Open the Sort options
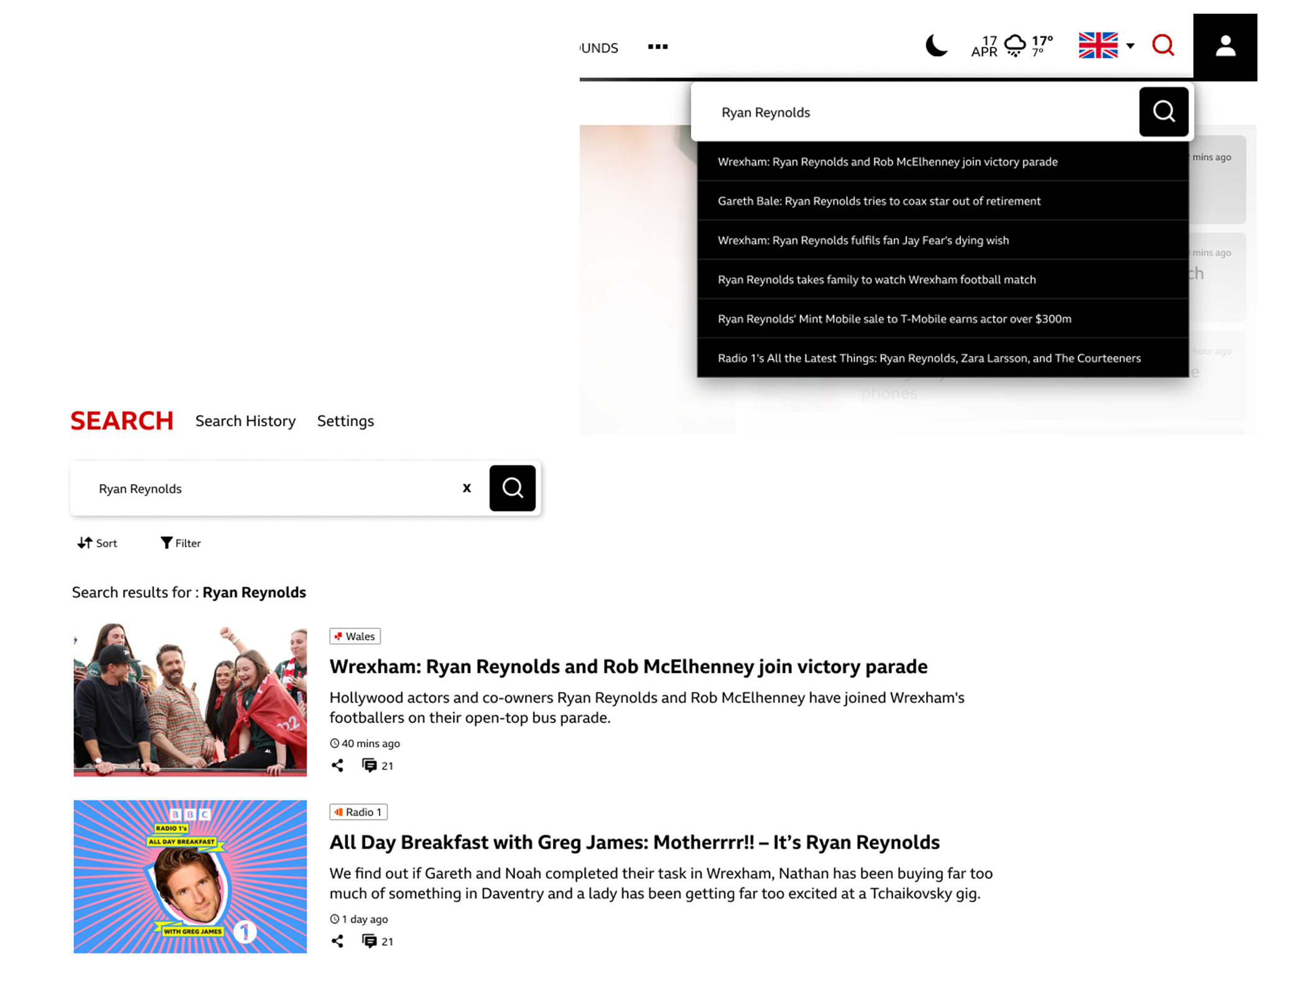This screenshot has width=1315, height=995. click(98, 543)
